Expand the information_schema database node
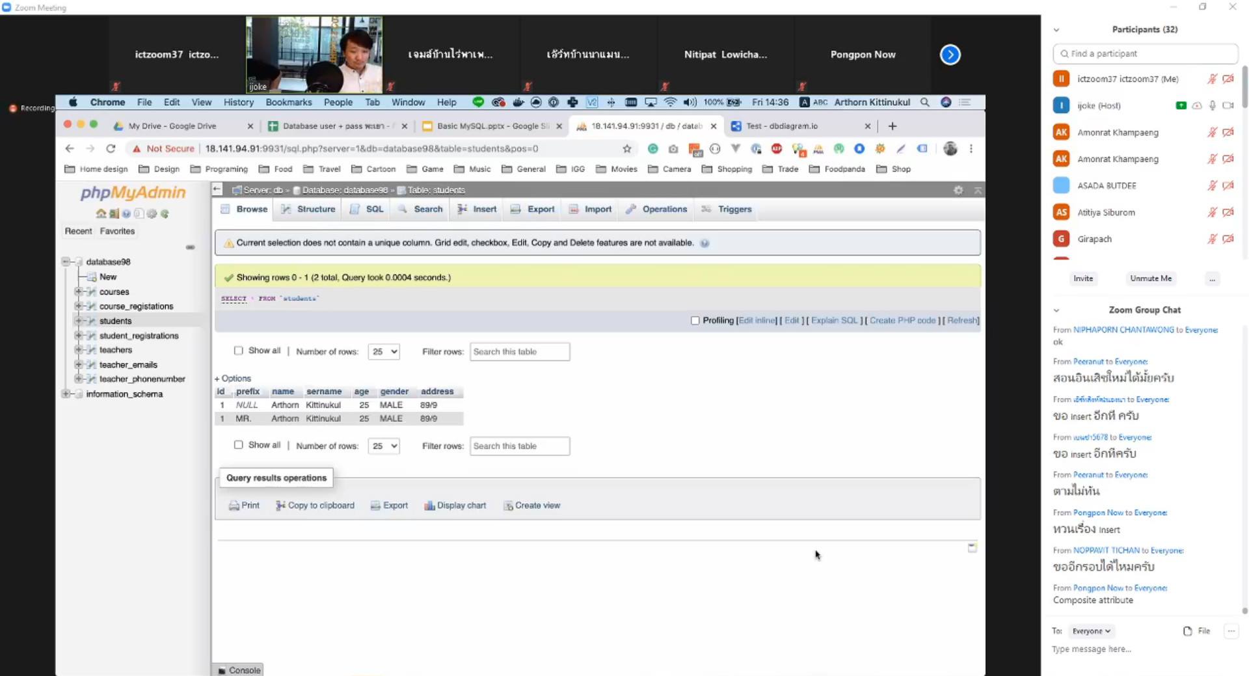The width and height of the screenshot is (1249, 676). pyautogui.click(x=66, y=394)
